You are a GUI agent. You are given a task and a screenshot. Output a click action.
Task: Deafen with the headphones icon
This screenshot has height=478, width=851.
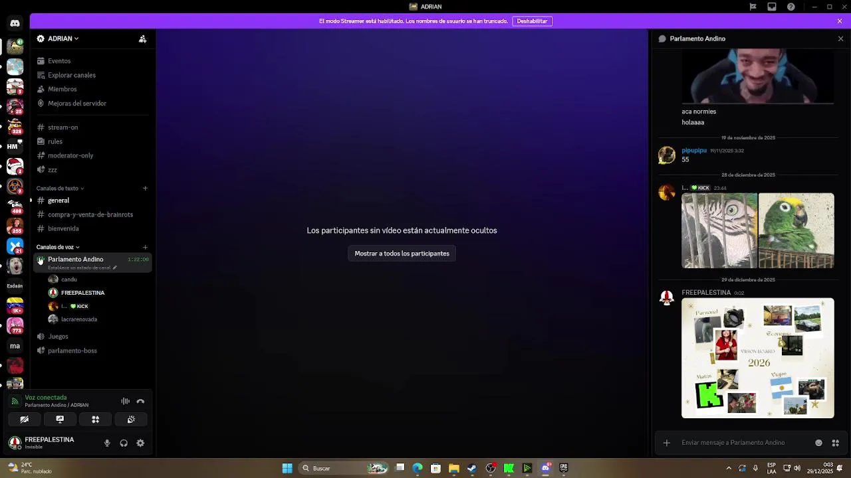124,443
